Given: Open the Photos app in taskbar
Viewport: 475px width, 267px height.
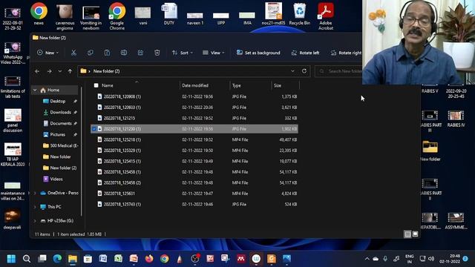Looking at the screenshot, I should [x=286, y=259].
